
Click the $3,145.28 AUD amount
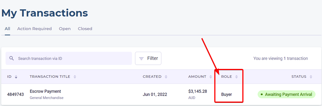(198, 94)
